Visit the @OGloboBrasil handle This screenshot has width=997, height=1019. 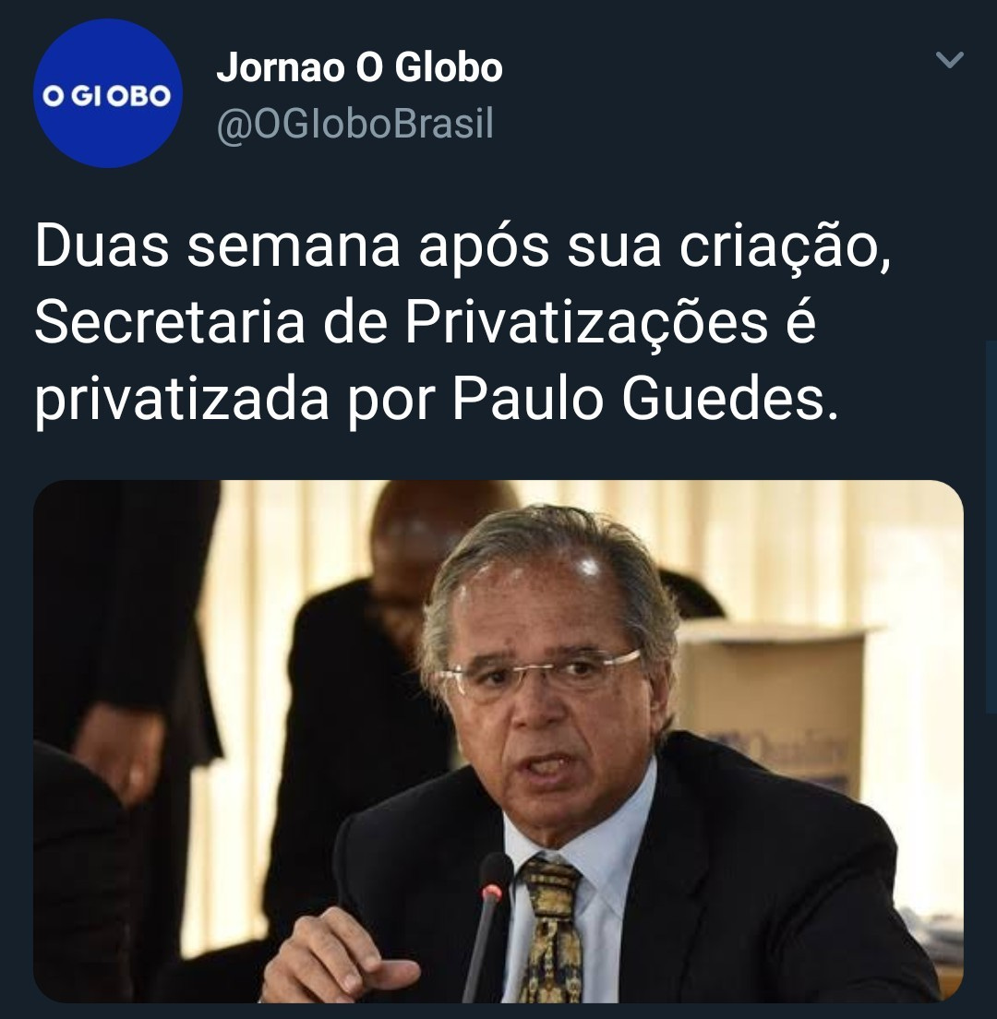coord(354,124)
